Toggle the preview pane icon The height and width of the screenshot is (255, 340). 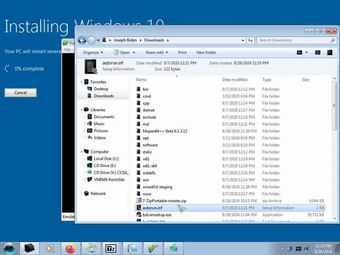tap(318, 52)
